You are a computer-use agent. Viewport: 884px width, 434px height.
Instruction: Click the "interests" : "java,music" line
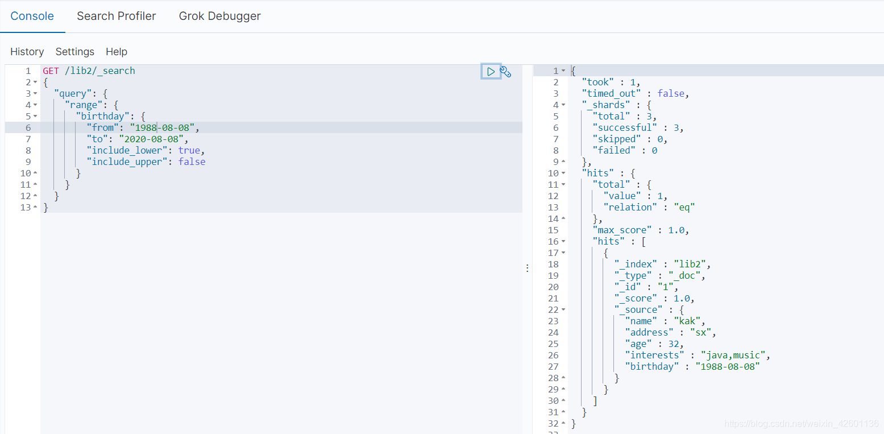click(x=698, y=355)
